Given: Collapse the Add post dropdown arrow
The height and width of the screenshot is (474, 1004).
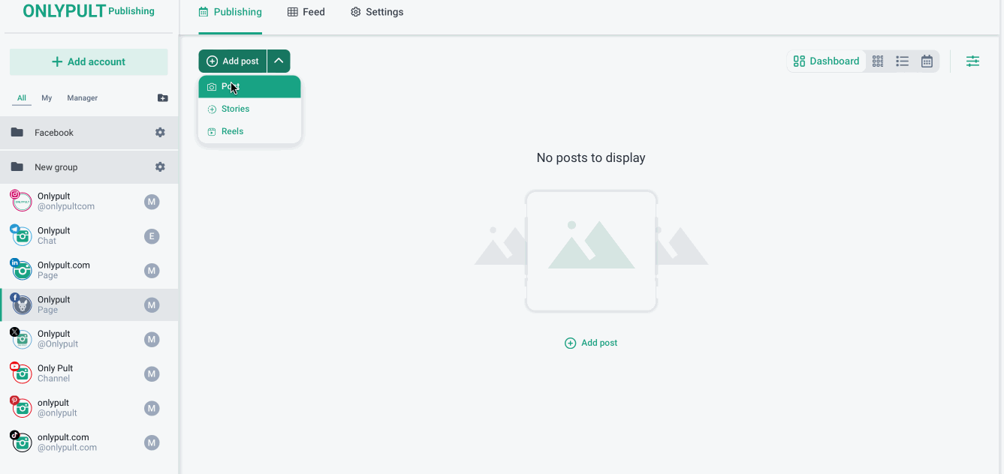Looking at the screenshot, I should tap(279, 61).
